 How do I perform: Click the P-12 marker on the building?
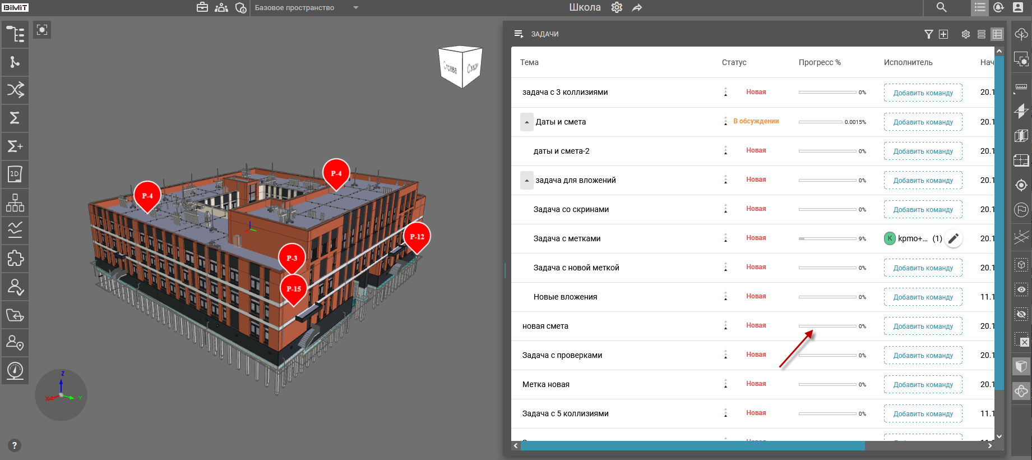coord(417,236)
